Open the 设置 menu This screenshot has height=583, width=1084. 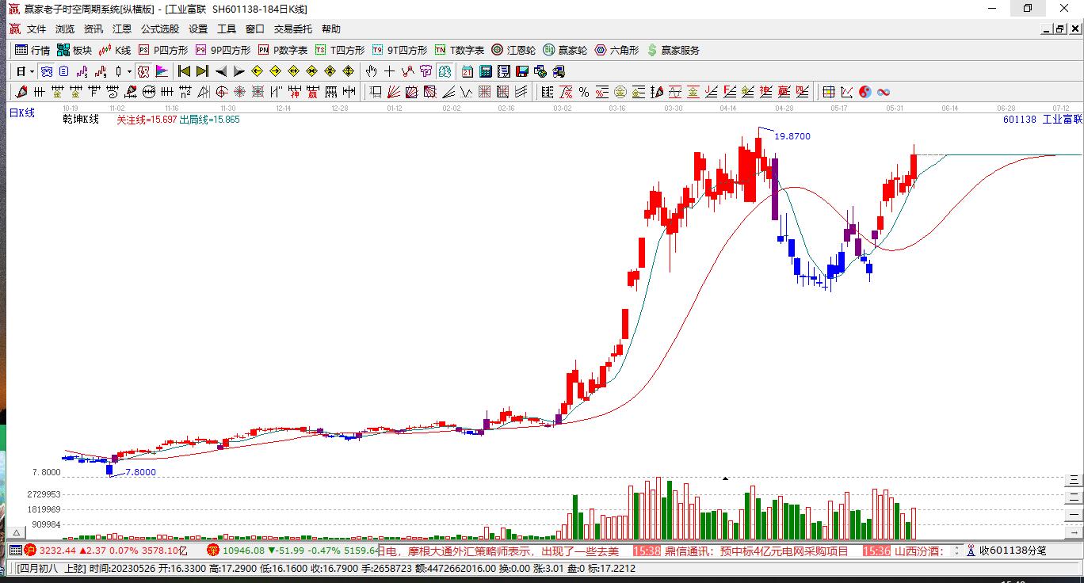[198, 29]
